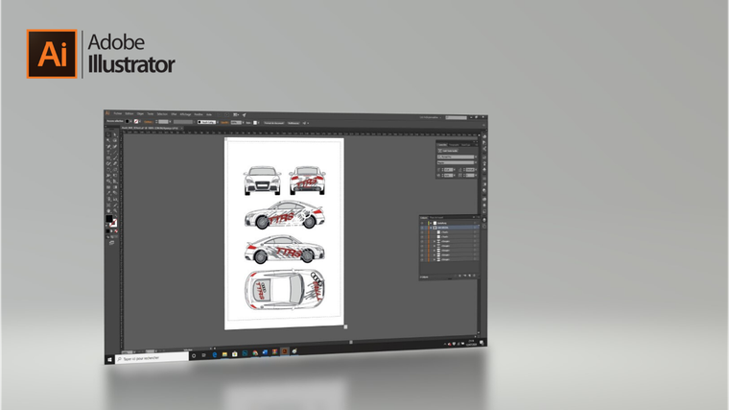The height and width of the screenshot is (410, 729).
Task: Open the Affichage menu
Action: (185, 114)
